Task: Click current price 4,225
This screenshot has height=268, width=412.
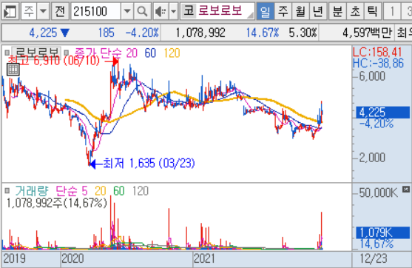Action: click(x=43, y=33)
